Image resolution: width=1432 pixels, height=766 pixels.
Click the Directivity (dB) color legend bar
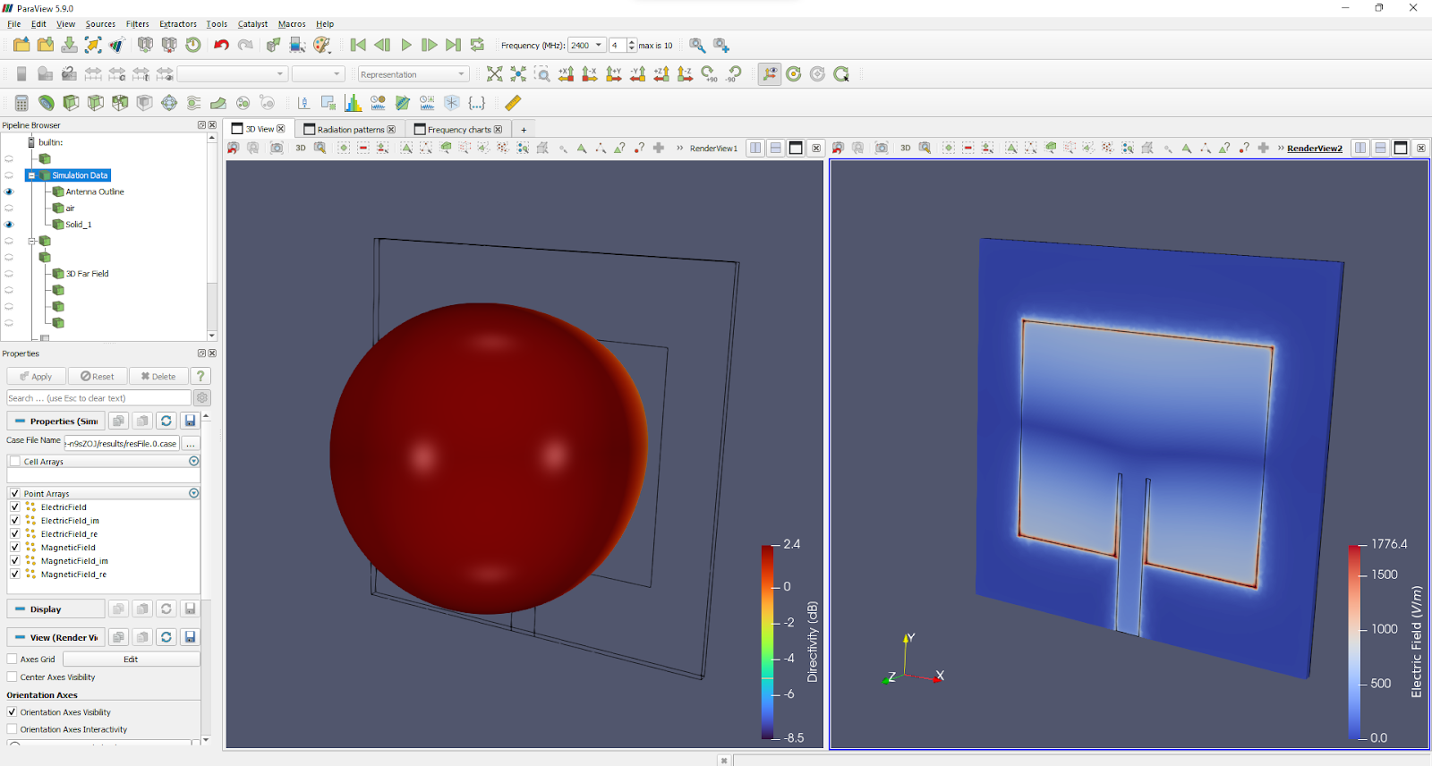pos(768,641)
